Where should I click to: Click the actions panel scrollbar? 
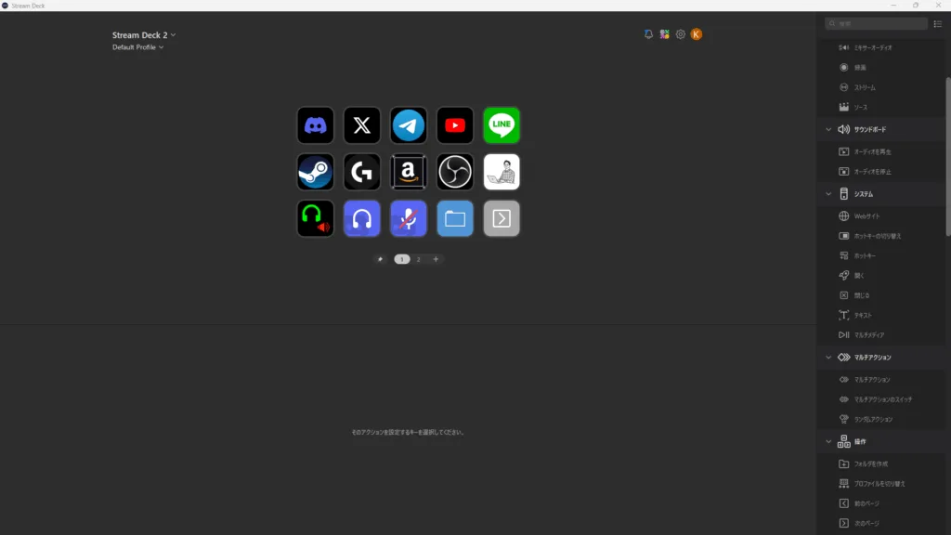948,156
